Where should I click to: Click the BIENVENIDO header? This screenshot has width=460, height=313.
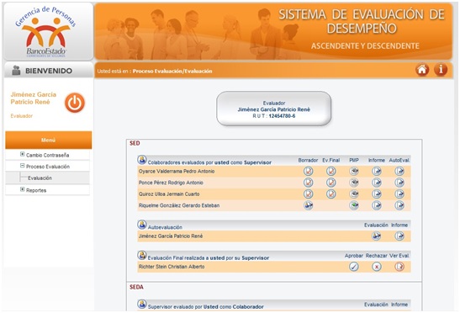(x=49, y=71)
